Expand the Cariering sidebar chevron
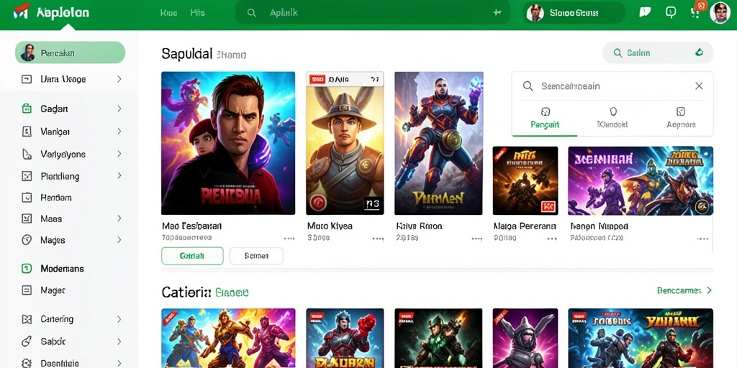The width and height of the screenshot is (737, 368). point(119,319)
